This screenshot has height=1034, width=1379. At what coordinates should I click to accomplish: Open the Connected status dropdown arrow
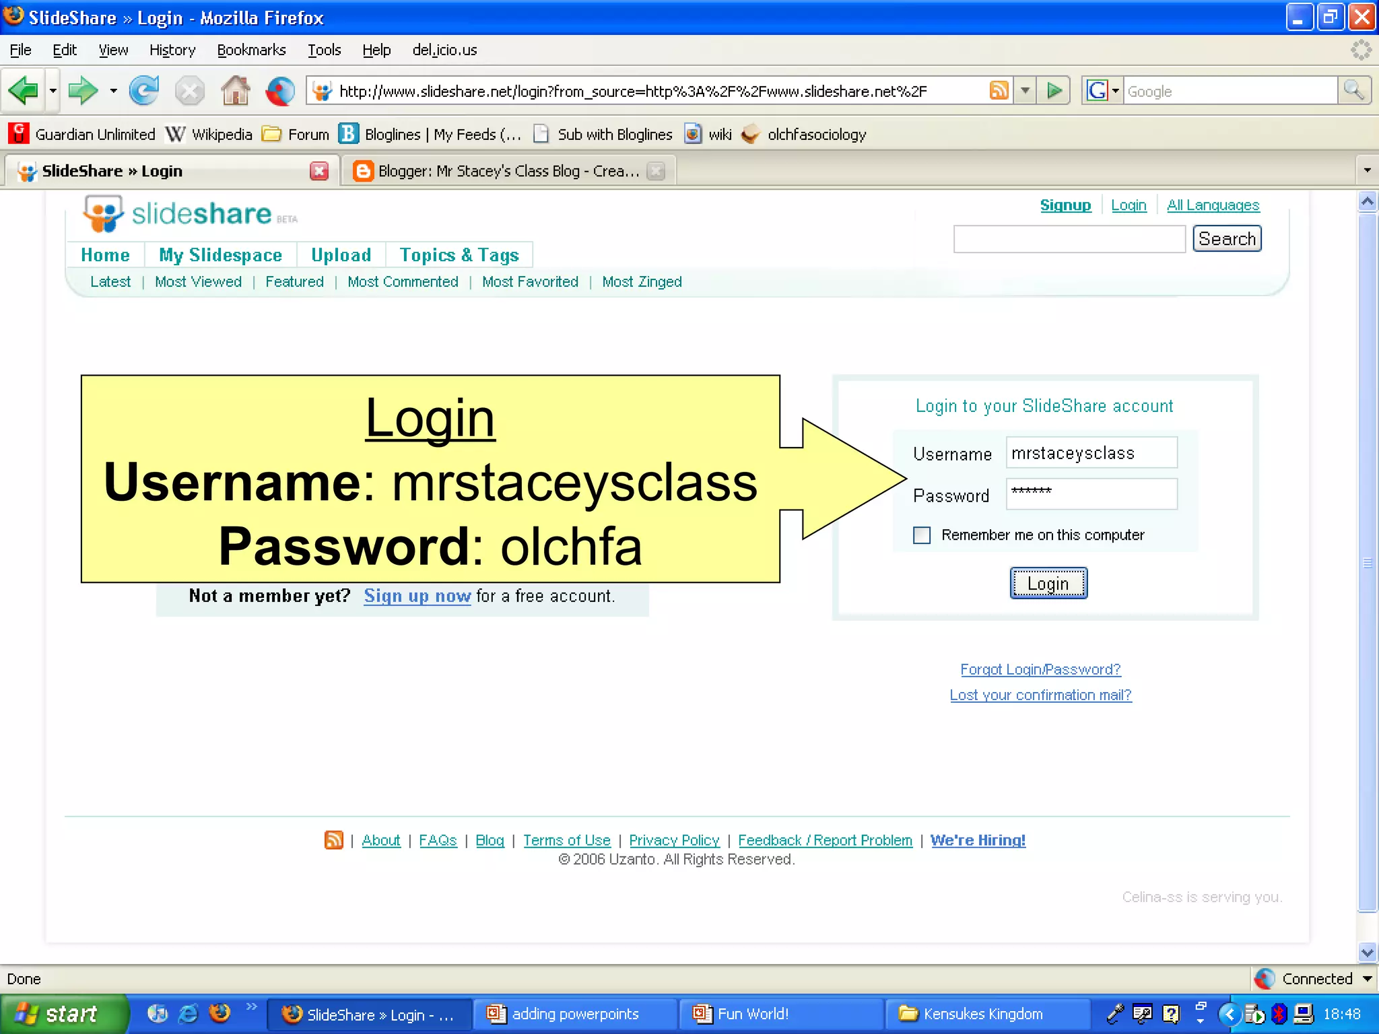click(x=1368, y=978)
